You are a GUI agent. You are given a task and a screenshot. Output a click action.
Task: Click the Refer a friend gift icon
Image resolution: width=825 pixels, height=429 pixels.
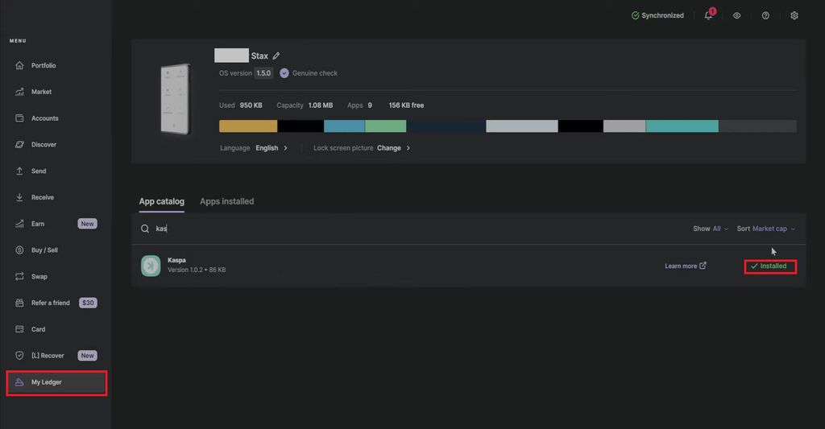pos(19,303)
